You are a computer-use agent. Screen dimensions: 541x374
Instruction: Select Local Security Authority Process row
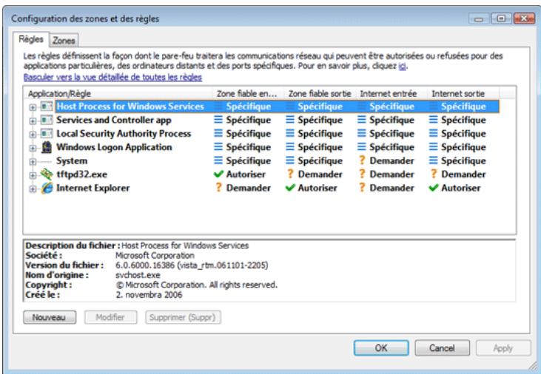[x=124, y=134]
